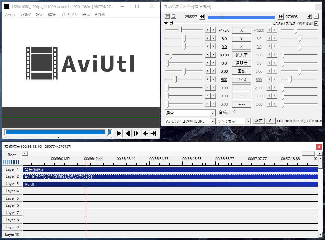The height and width of the screenshot is (240, 325).
Task: Increase the 拡大率 value with the right arrow
Action: tap(213, 55)
